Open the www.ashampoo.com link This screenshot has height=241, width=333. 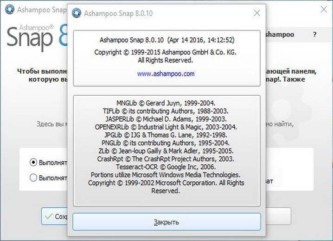166,74
